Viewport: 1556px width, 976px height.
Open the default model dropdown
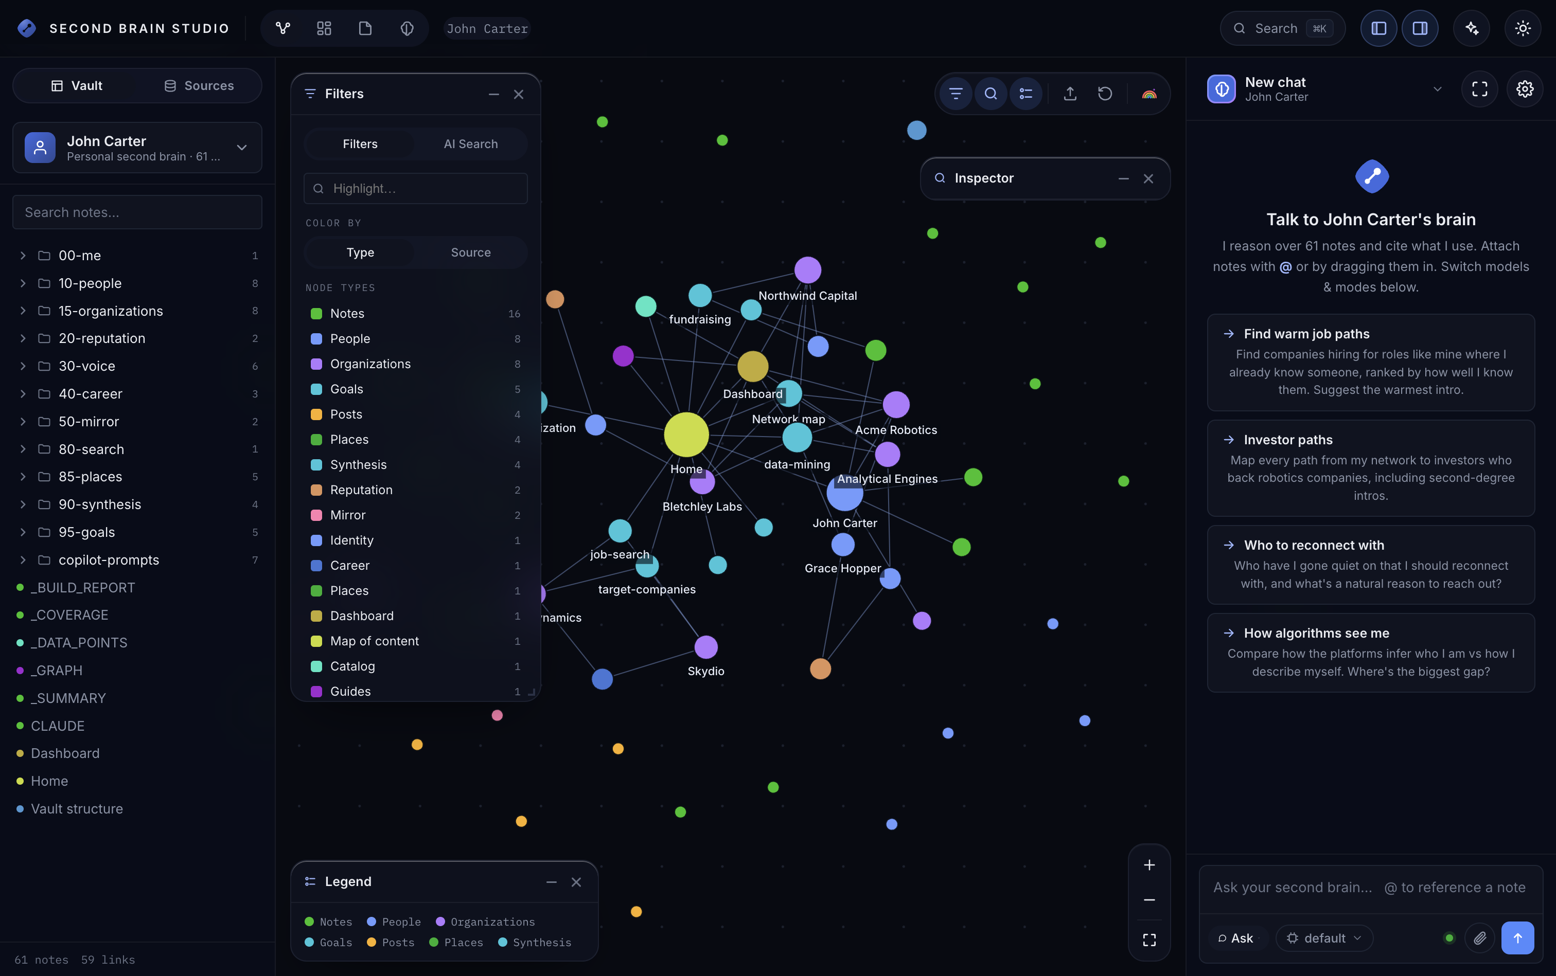[1324, 938]
